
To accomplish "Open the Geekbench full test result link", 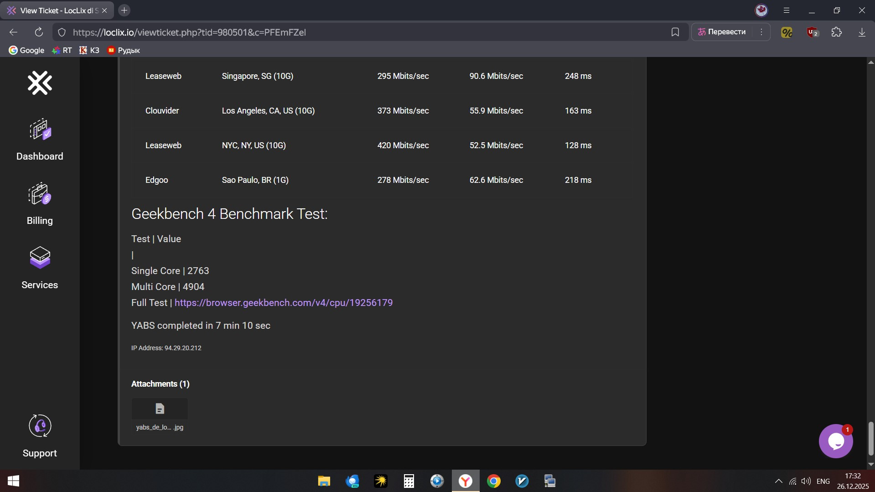I will pyautogui.click(x=284, y=303).
